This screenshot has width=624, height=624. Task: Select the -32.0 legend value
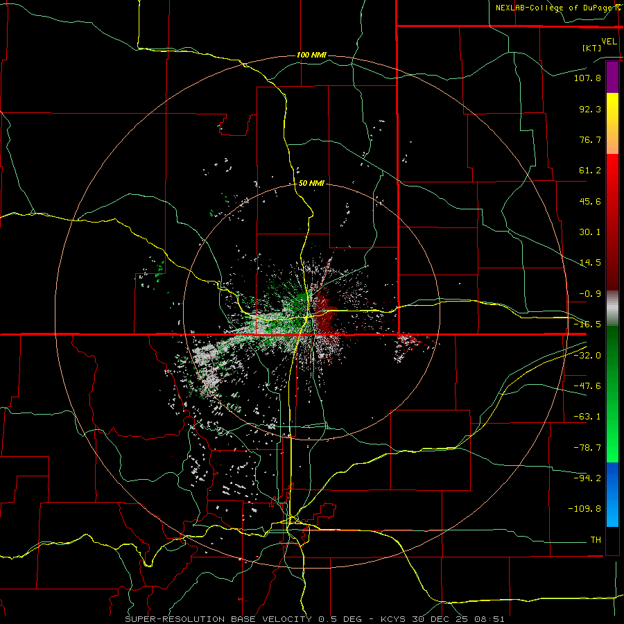coord(587,356)
